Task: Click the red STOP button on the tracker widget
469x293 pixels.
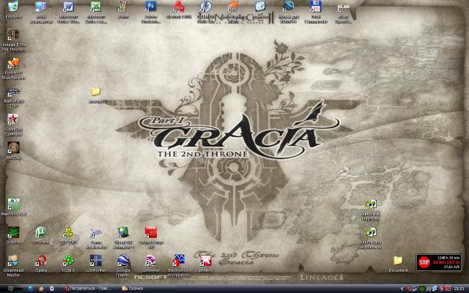Action: (x=424, y=262)
